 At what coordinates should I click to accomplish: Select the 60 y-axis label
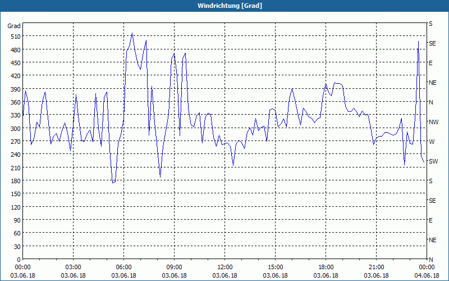pyautogui.click(x=17, y=233)
